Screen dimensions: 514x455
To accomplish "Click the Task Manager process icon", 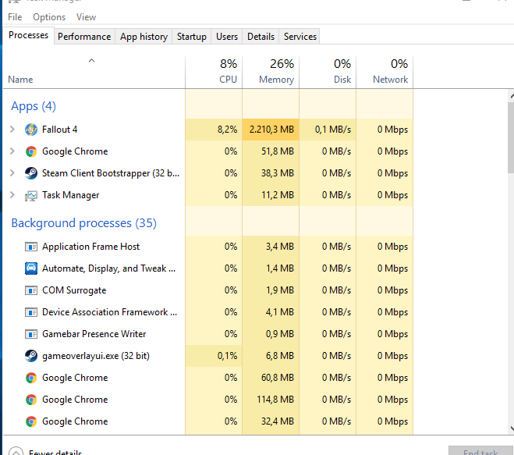I will point(31,195).
